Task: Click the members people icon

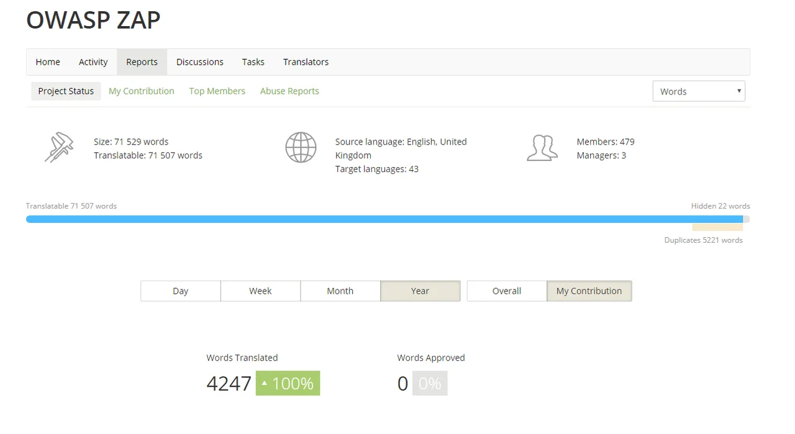Action: point(542,148)
